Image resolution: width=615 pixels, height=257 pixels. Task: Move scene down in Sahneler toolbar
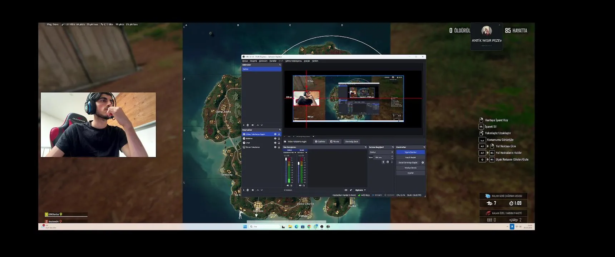pos(262,125)
